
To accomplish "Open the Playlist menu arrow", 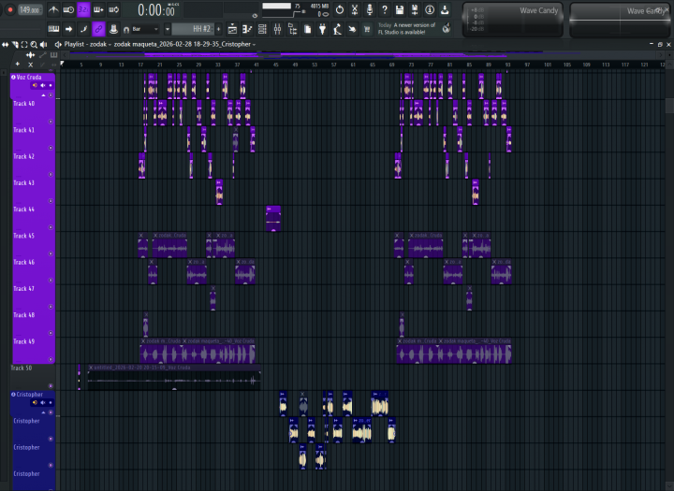I will pyautogui.click(x=59, y=44).
